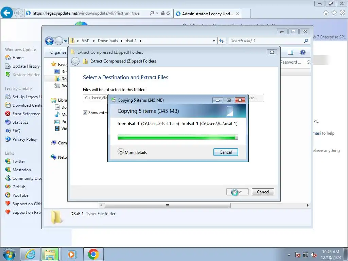Viewport: 348px width, 261px height.
Task: Open Windows Explorer from taskbar
Action: coord(50,254)
